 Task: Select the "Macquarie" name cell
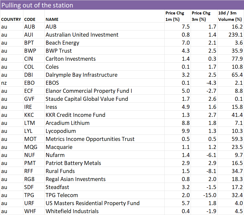click(59, 147)
